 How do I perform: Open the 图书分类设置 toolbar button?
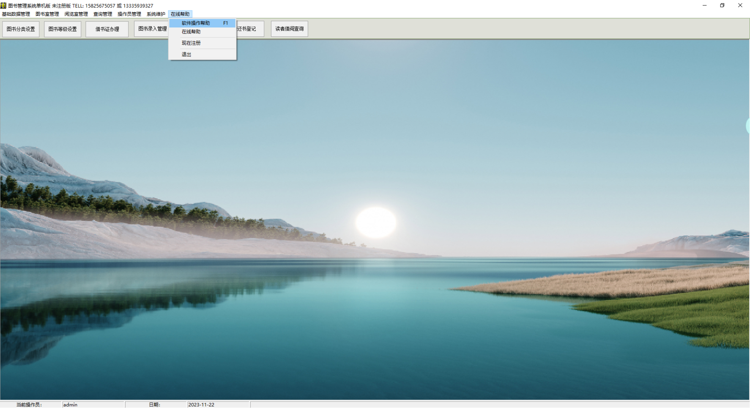click(21, 29)
